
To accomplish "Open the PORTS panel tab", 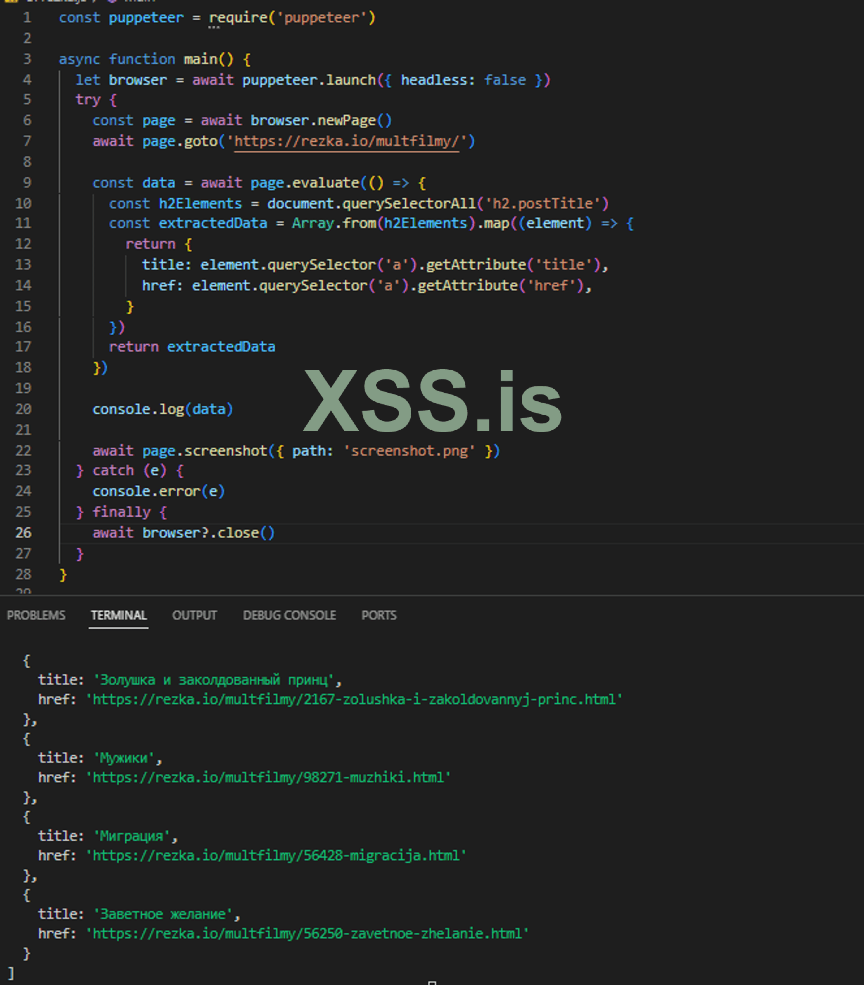I will [x=379, y=615].
